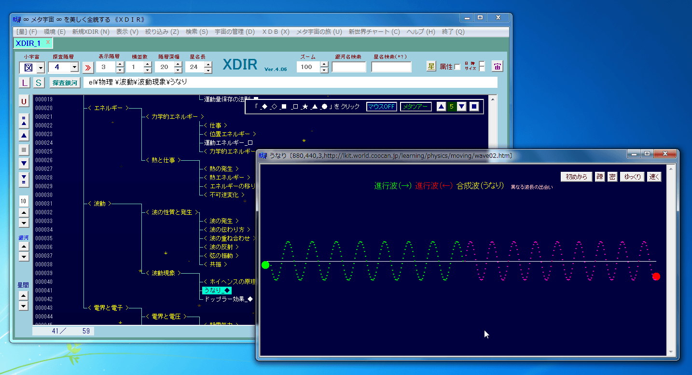
Task: Click the down arrow below the 10 box
Action: 24,223
